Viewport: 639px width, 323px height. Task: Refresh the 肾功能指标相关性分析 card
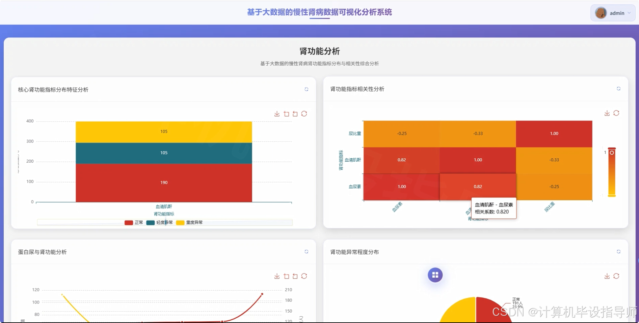619,89
